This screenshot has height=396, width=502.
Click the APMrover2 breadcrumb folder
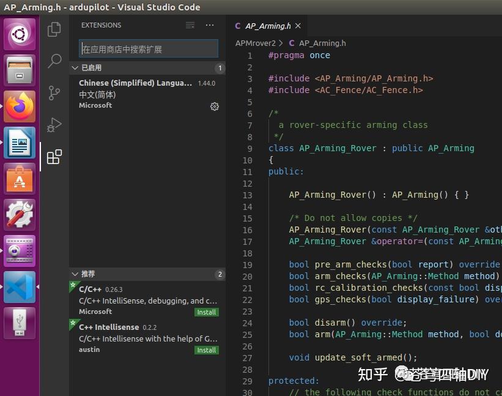[x=255, y=43]
